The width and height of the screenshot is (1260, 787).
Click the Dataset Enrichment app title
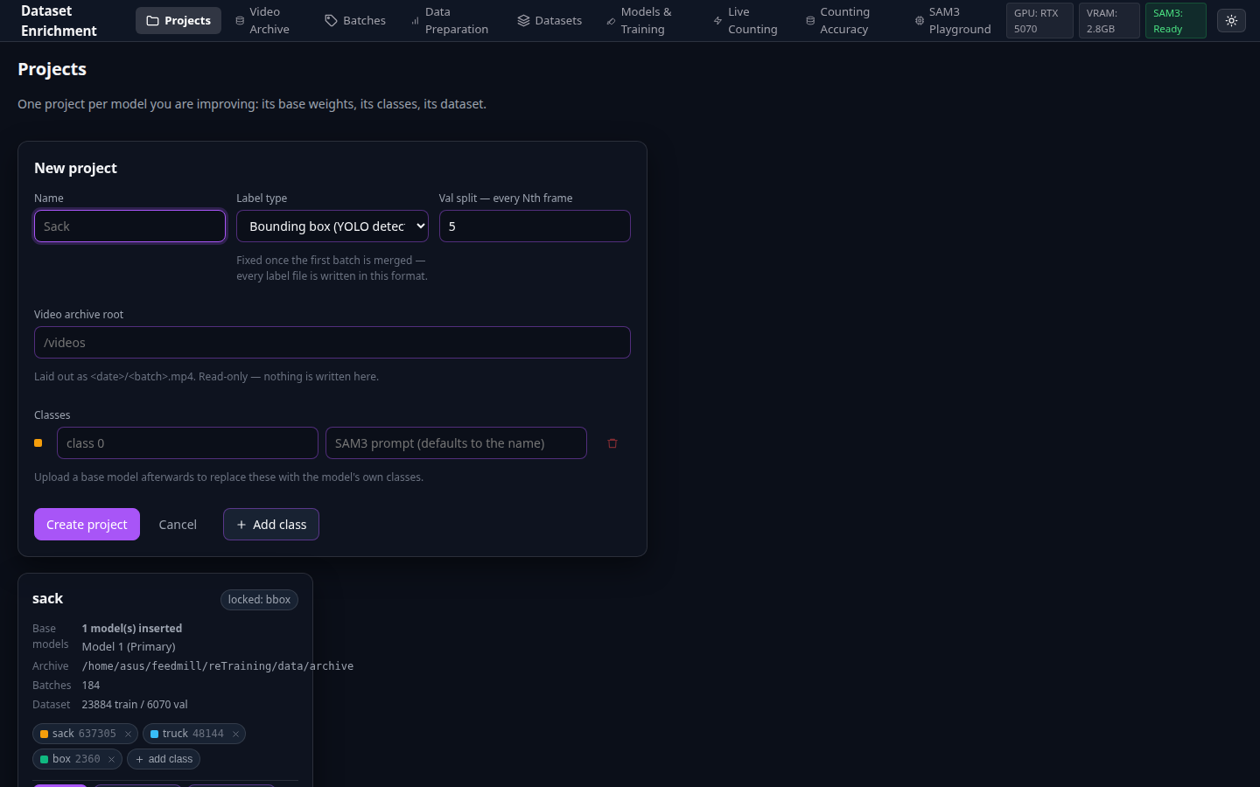pos(59,21)
